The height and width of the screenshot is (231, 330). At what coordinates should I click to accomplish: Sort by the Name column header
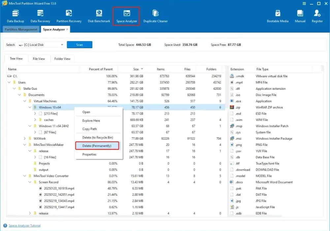(x=43, y=69)
